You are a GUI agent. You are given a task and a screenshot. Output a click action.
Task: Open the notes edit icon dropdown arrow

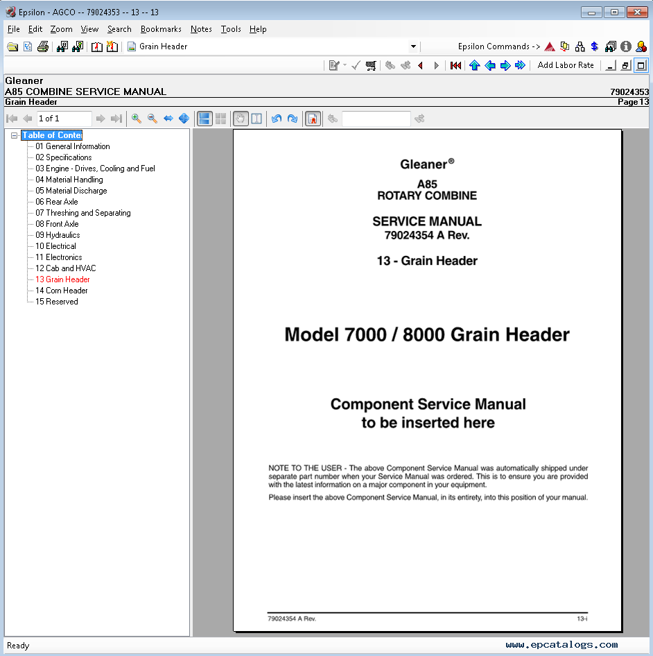tap(345, 65)
